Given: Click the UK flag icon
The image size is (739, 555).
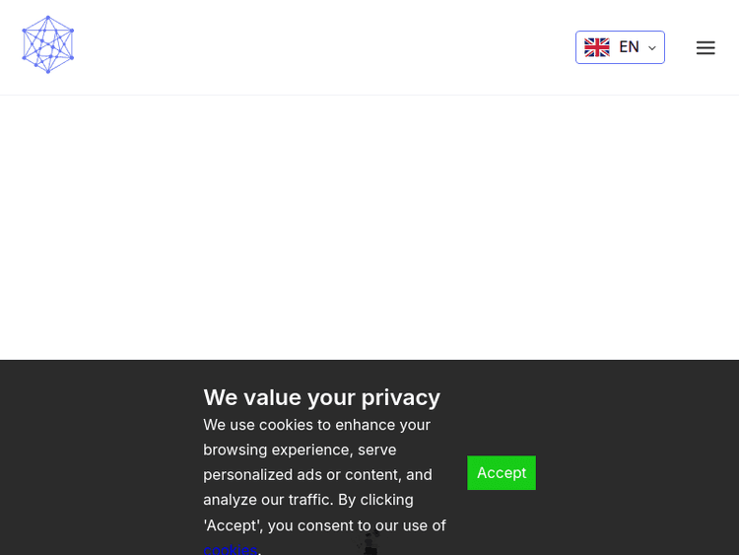Looking at the screenshot, I should click(596, 47).
